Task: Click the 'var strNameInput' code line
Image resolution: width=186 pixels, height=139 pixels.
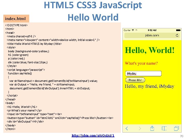Action: (53, 81)
